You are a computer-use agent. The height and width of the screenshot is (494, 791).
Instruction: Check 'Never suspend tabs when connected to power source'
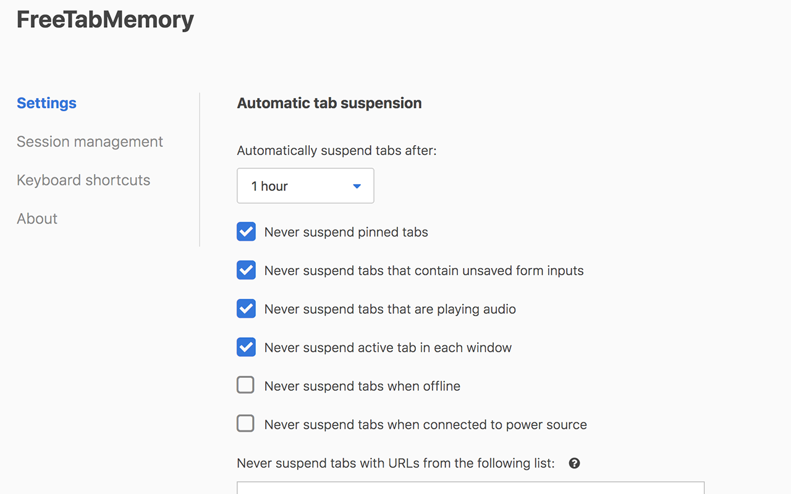click(x=245, y=424)
